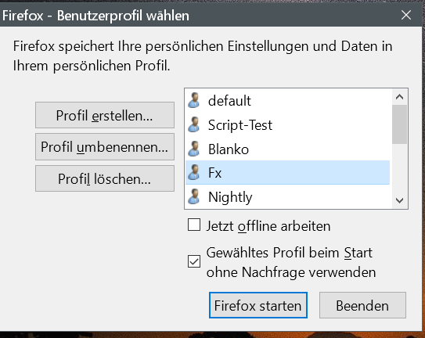Click the Script-Test profile user icon
425x338 pixels.
tap(194, 124)
